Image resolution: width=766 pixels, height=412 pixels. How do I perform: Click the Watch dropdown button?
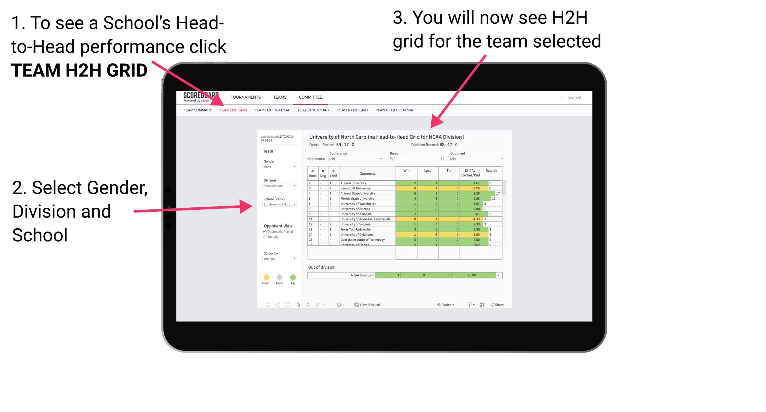[x=446, y=304]
